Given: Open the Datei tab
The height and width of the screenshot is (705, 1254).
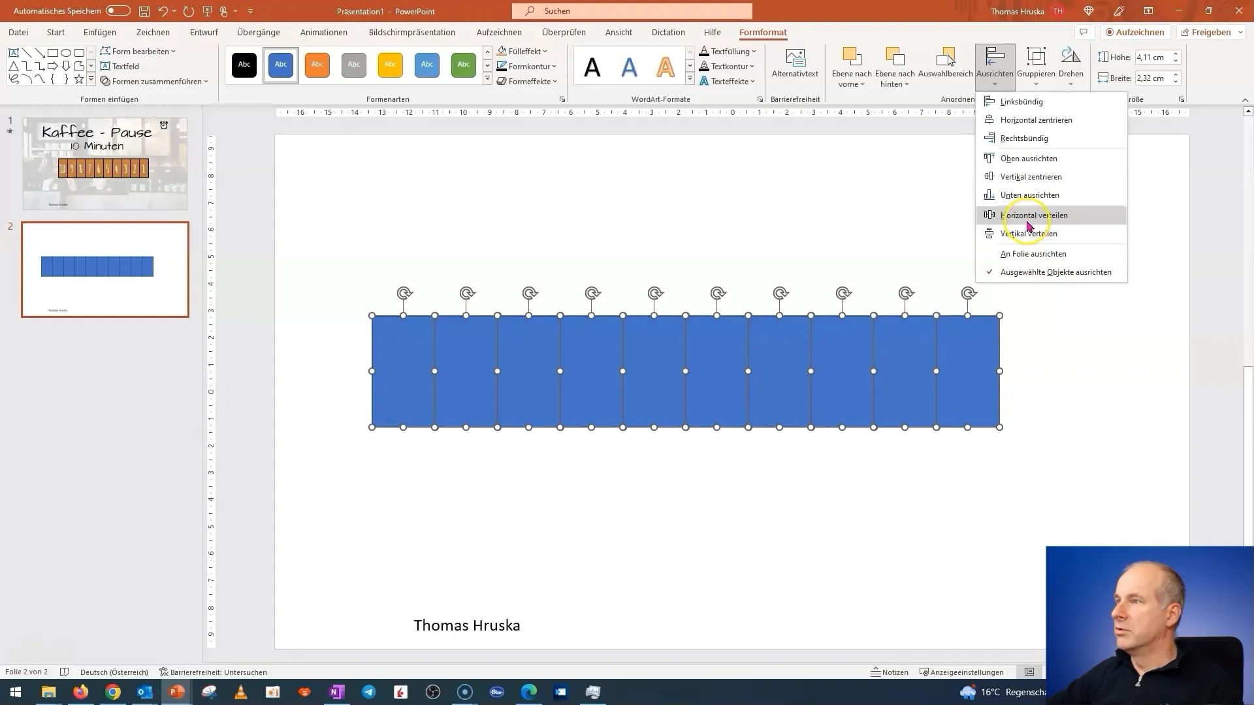Looking at the screenshot, I should tap(18, 32).
